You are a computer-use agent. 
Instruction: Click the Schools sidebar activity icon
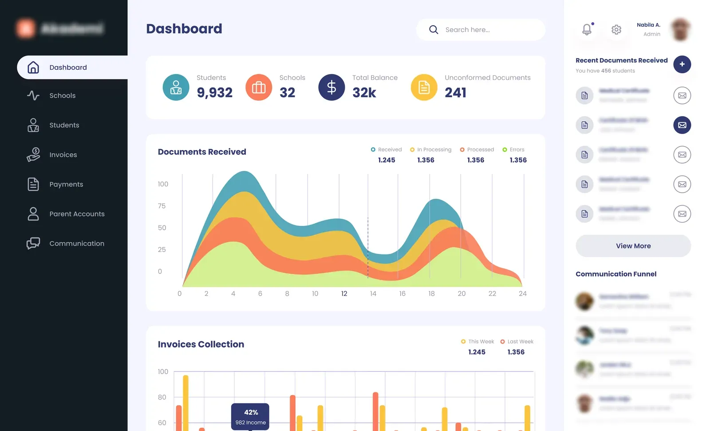tap(33, 95)
